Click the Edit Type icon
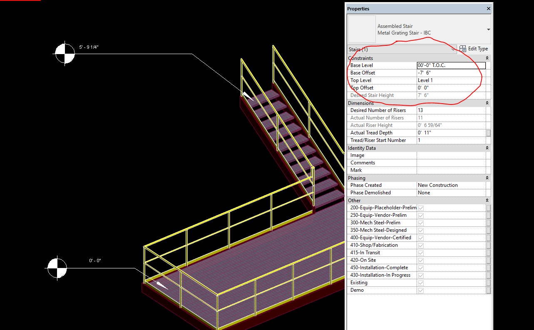The width and height of the screenshot is (534, 330). coord(462,48)
